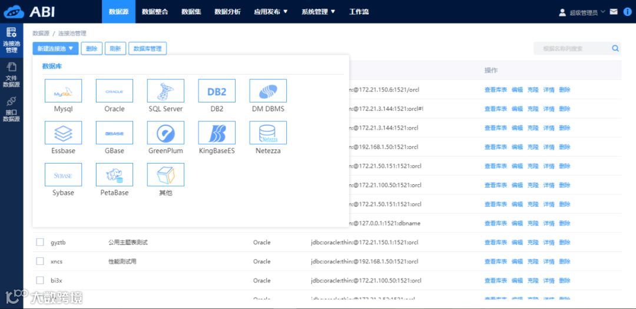Click 克隆 in the bi3x row
636x309 pixels.
533,280
